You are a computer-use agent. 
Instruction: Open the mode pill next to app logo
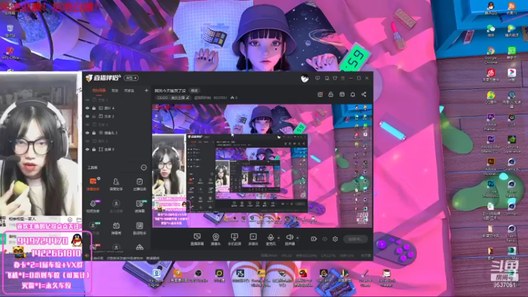131,78
